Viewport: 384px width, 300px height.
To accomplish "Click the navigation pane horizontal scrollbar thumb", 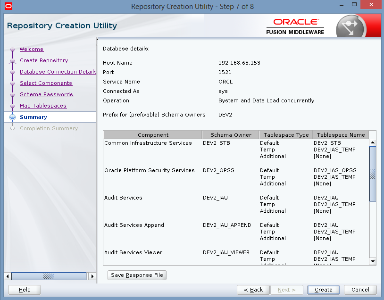I will [x=49, y=276].
